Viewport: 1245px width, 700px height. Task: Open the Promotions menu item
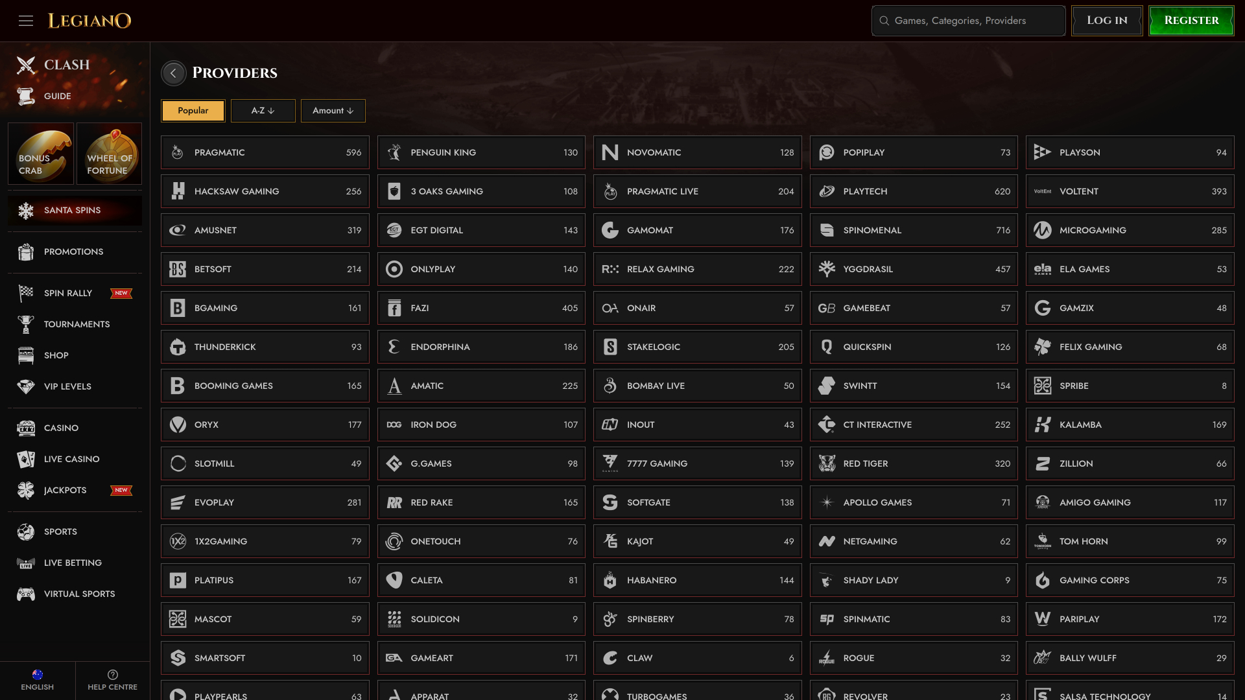click(73, 251)
